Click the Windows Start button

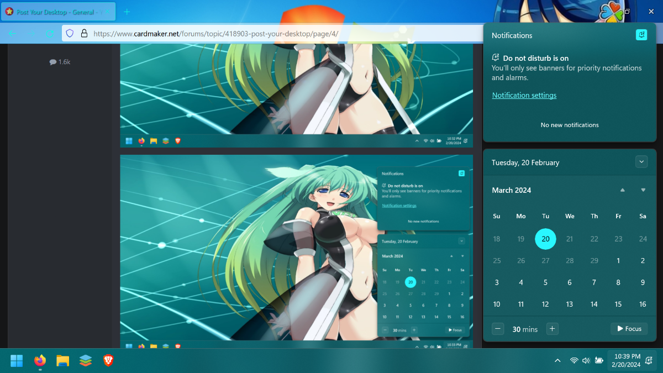click(x=17, y=361)
